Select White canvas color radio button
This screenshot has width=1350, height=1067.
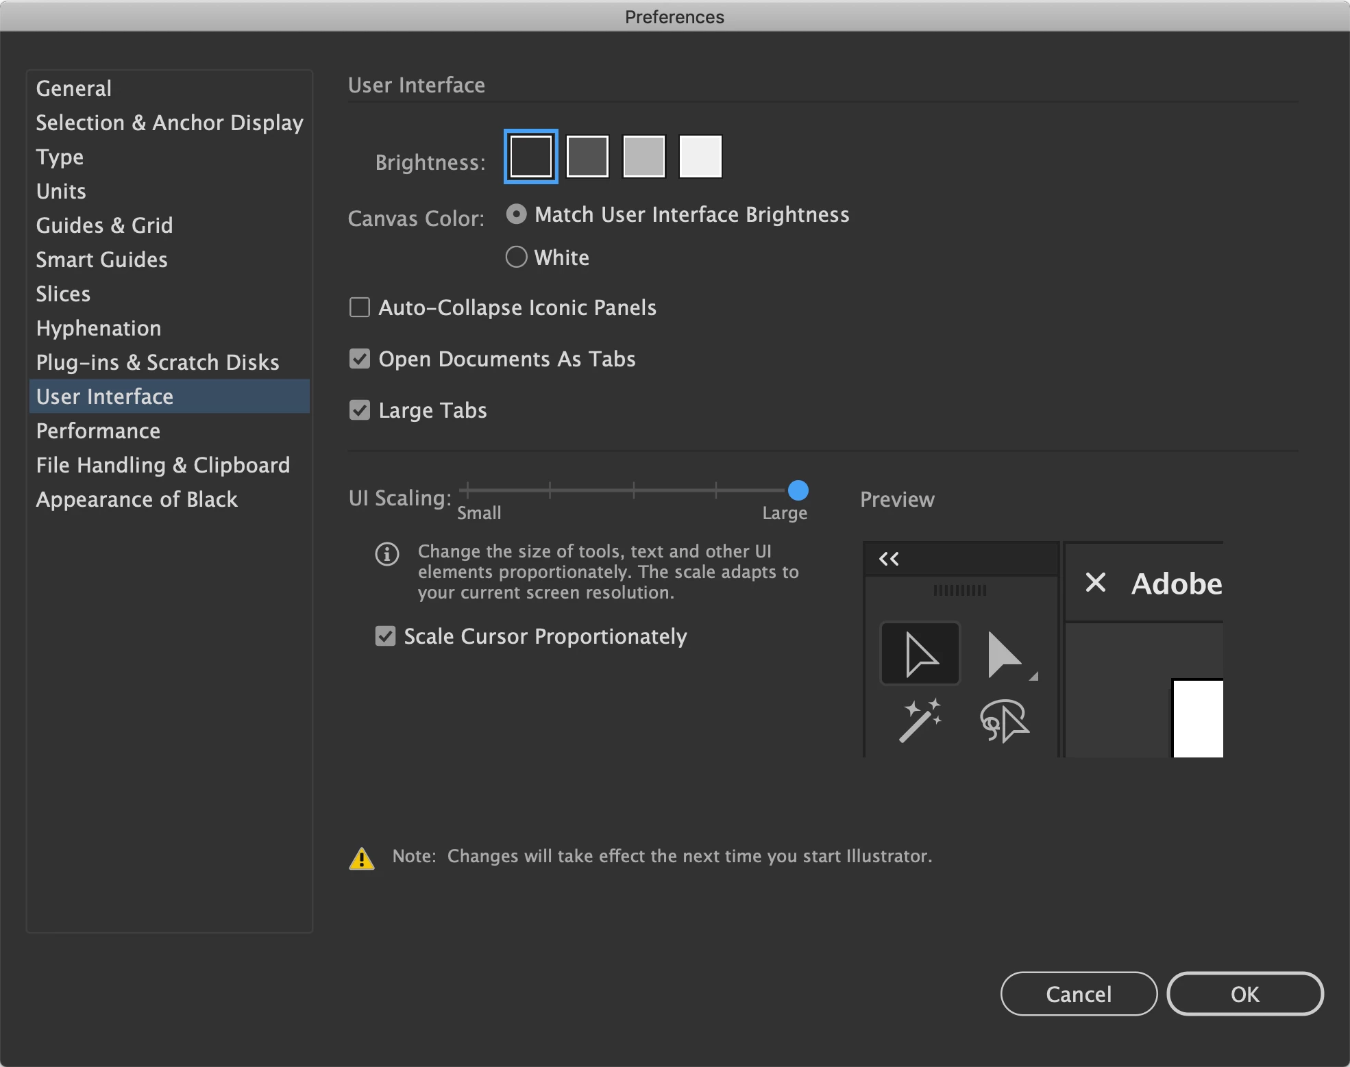point(516,258)
